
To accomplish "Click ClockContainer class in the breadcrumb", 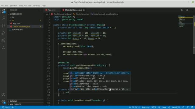I will (x=82, y=14).
